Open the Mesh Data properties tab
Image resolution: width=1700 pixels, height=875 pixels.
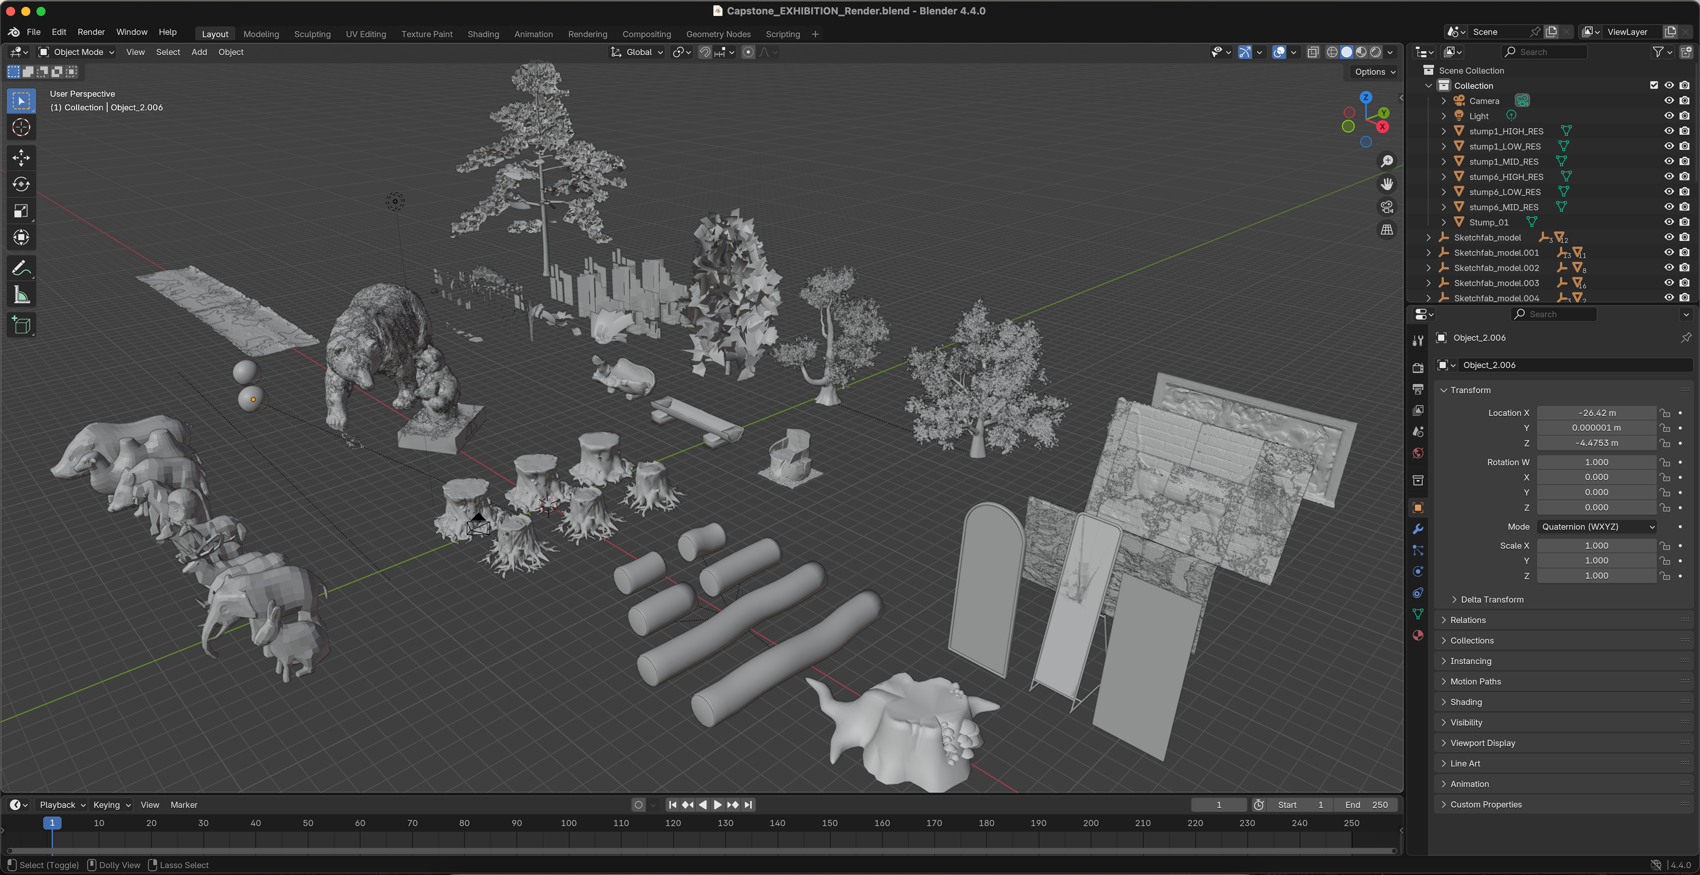[1418, 614]
